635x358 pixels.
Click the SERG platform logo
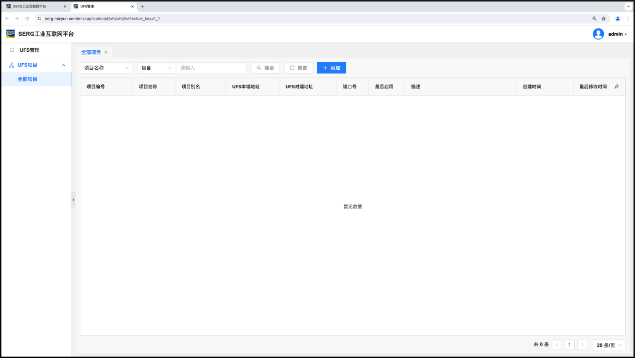tap(11, 34)
